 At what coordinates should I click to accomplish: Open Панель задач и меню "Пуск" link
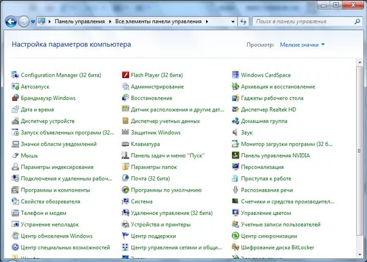168,155
